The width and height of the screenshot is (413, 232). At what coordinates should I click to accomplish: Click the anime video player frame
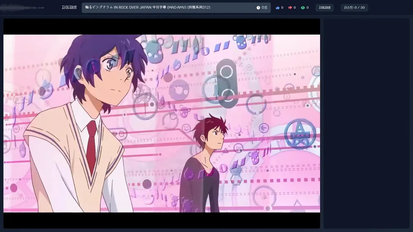162,123
